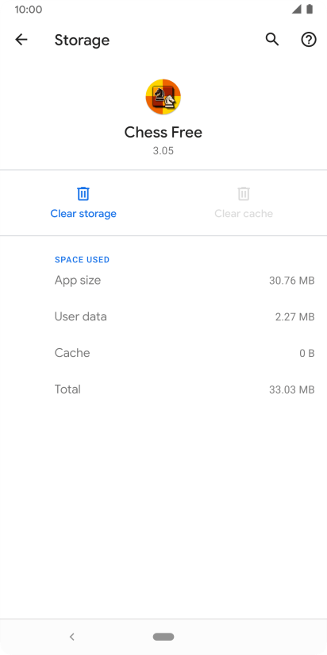Click the Clear cache label
The image size is (327, 655).
point(244,214)
